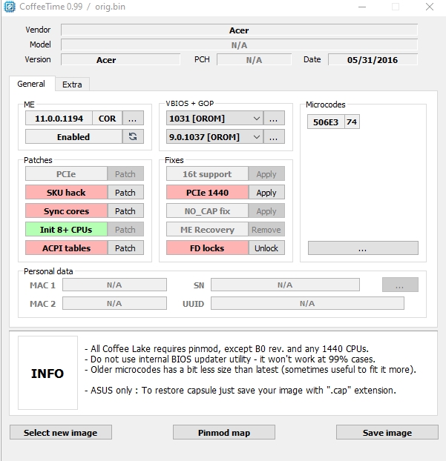This screenshot has height=461, width=446.
Task: Apply the PCIe 1440 fix
Action: pyautogui.click(x=266, y=192)
